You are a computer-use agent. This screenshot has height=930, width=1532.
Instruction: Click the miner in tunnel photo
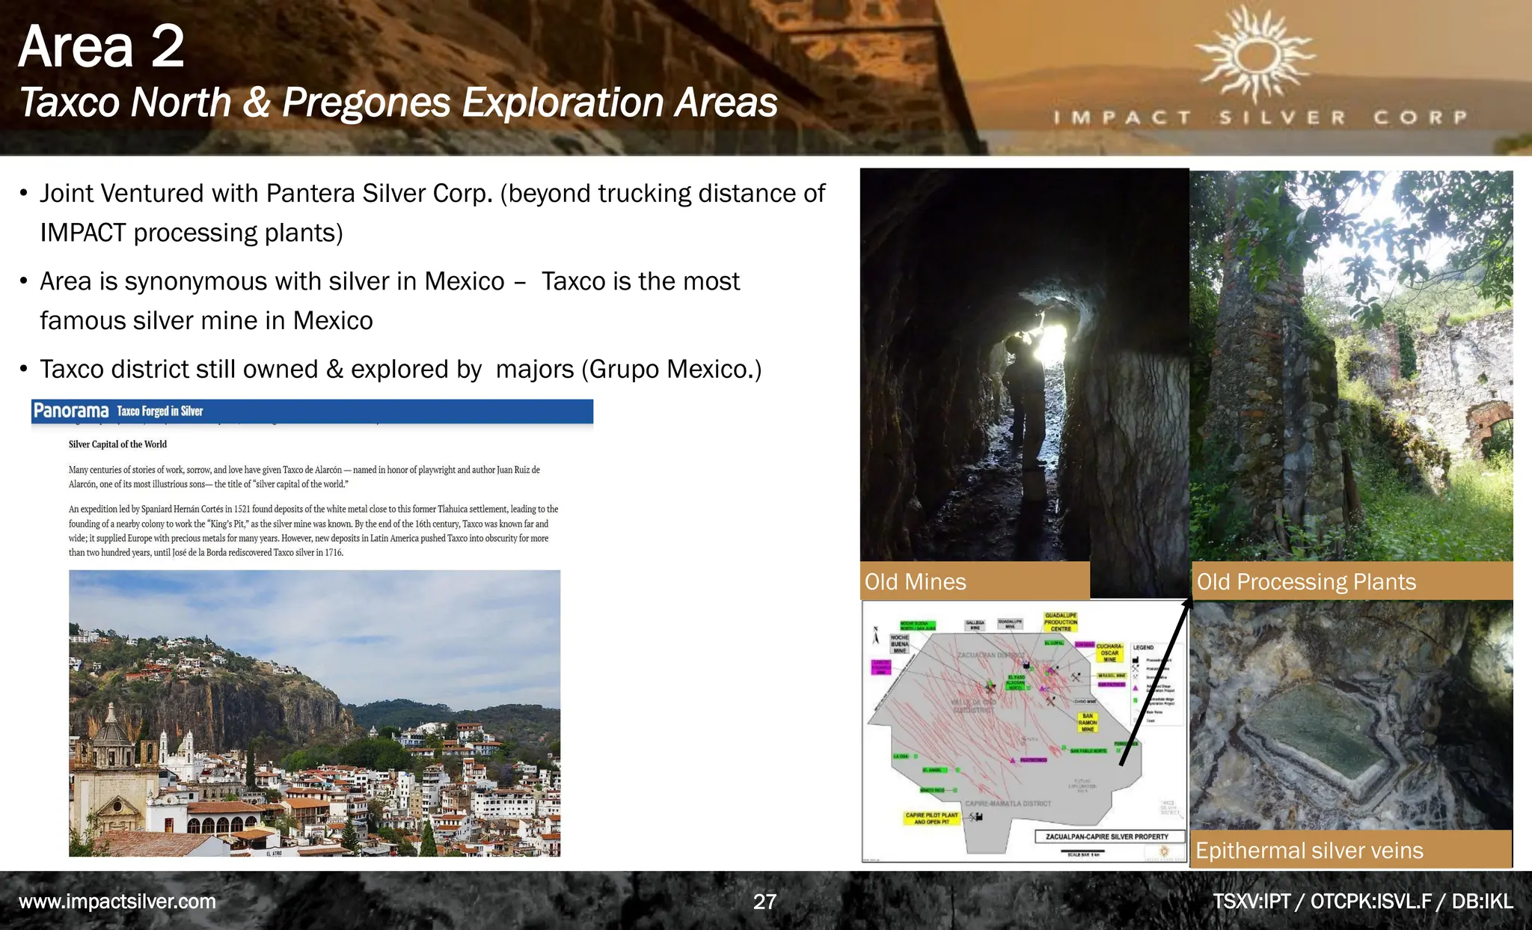1023,374
